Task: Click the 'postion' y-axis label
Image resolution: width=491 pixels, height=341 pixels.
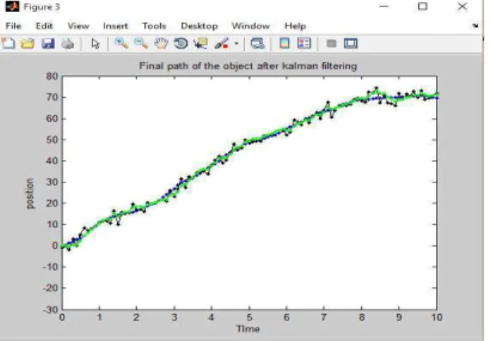Action: (x=29, y=194)
